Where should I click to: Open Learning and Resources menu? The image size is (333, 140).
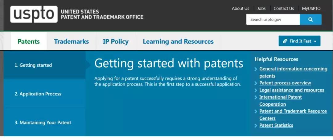pyautogui.click(x=178, y=41)
